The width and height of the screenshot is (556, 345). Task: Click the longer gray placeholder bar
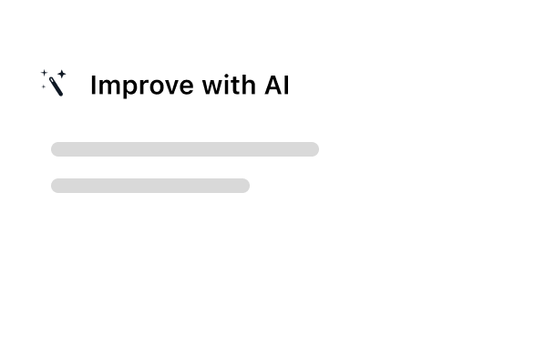click(x=185, y=149)
